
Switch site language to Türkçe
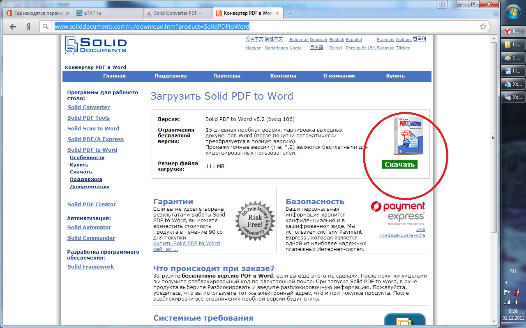403,48
